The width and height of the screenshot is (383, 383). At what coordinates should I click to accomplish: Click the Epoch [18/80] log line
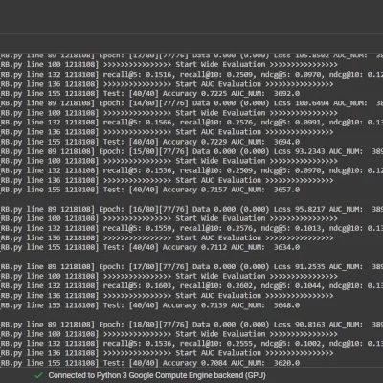pyautogui.click(x=191, y=325)
